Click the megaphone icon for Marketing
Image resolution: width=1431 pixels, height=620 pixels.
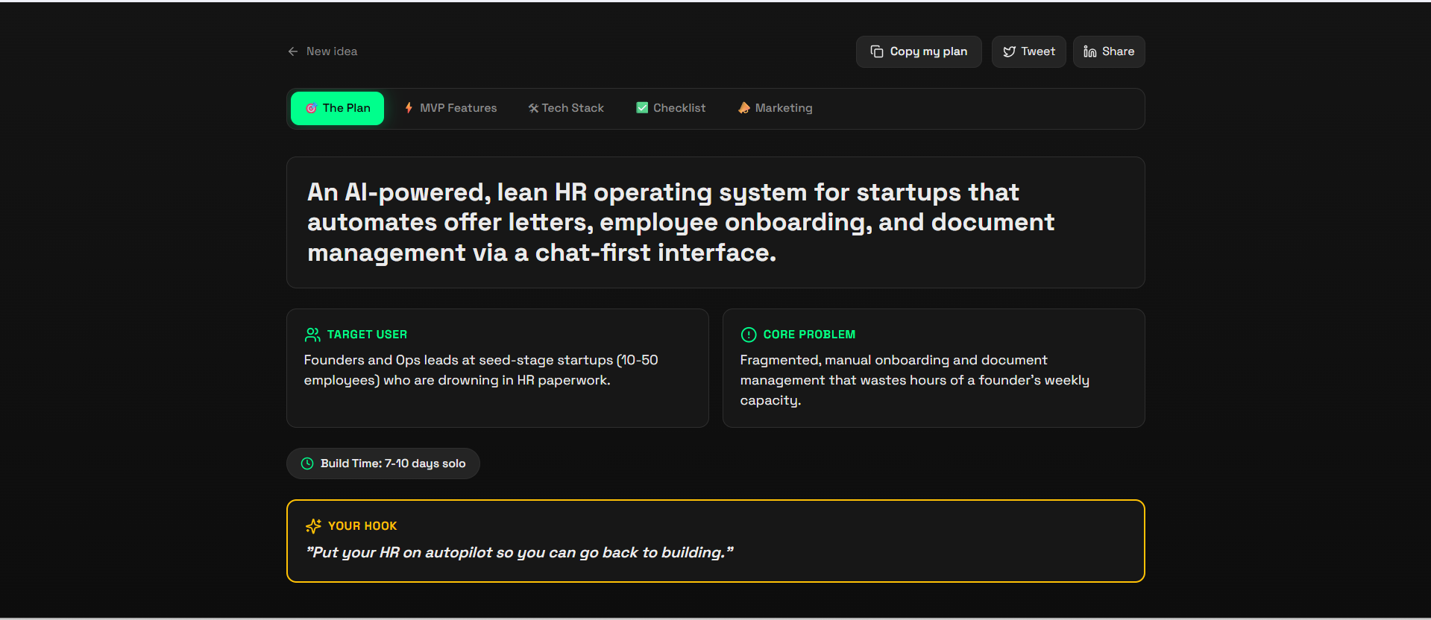tap(744, 108)
